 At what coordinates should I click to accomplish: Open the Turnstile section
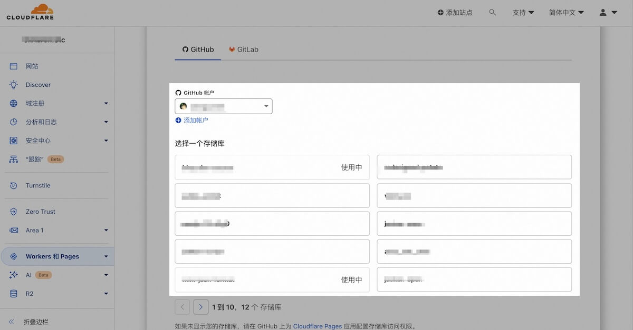40,185
